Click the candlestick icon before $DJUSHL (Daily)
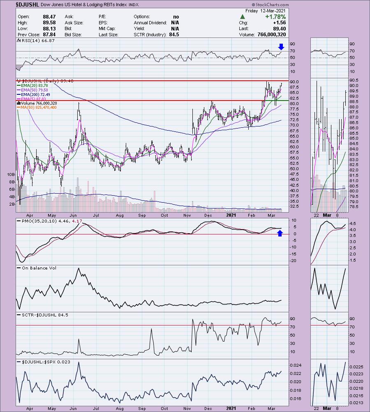 coord(19,81)
